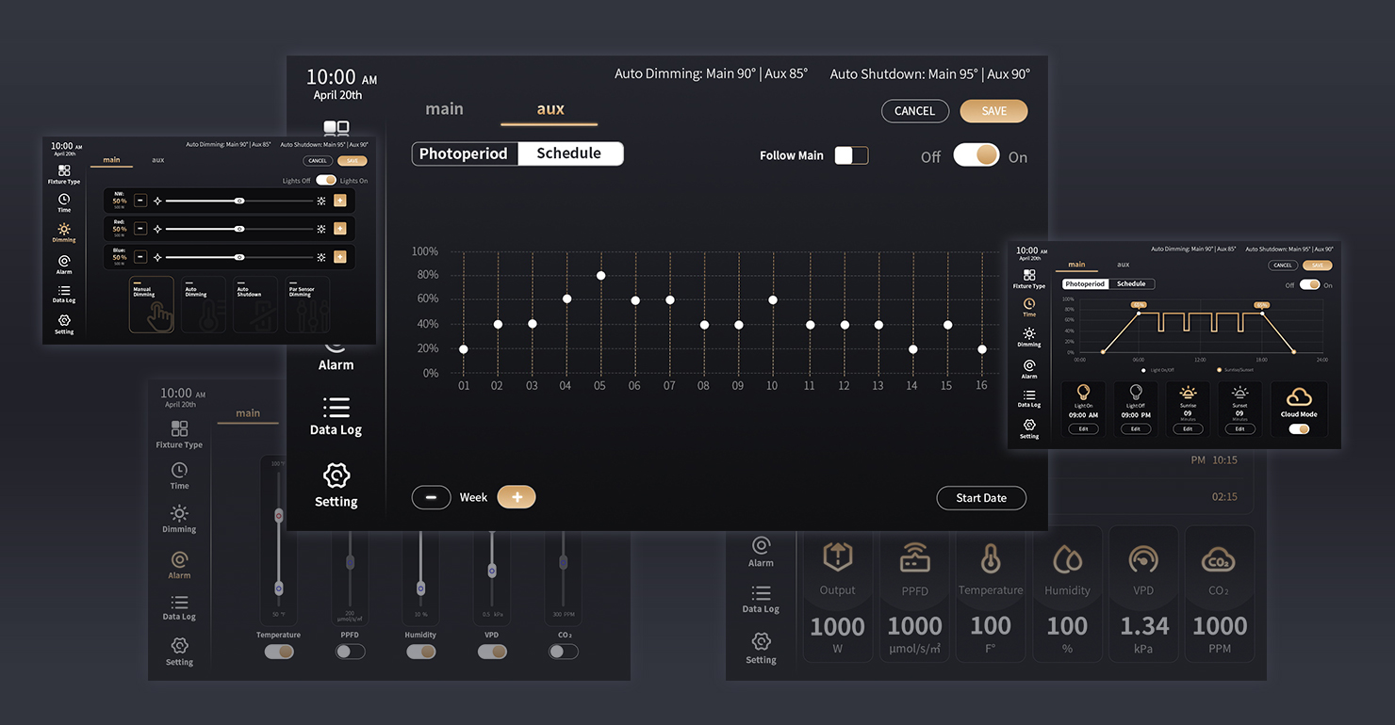Decrease NW dimming with minus button

(140, 201)
